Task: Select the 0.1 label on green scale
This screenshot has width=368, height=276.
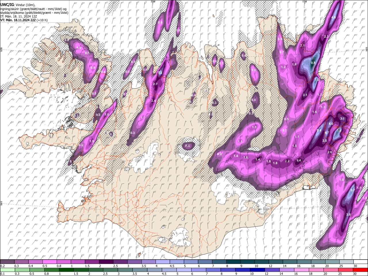Action: (2, 274)
